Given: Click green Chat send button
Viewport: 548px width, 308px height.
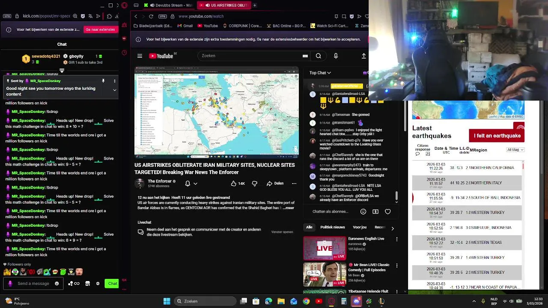Looking at the screenshot, I should 112,284.
